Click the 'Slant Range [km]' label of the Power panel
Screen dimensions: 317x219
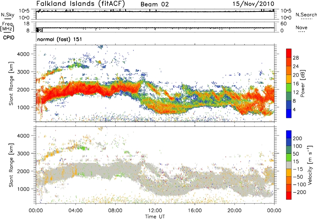tap(11, 83)
